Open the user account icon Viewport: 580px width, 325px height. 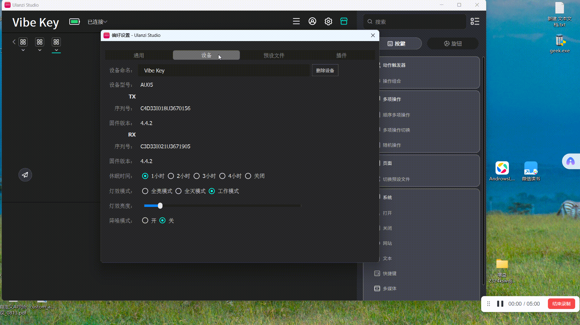click(312, 21)
